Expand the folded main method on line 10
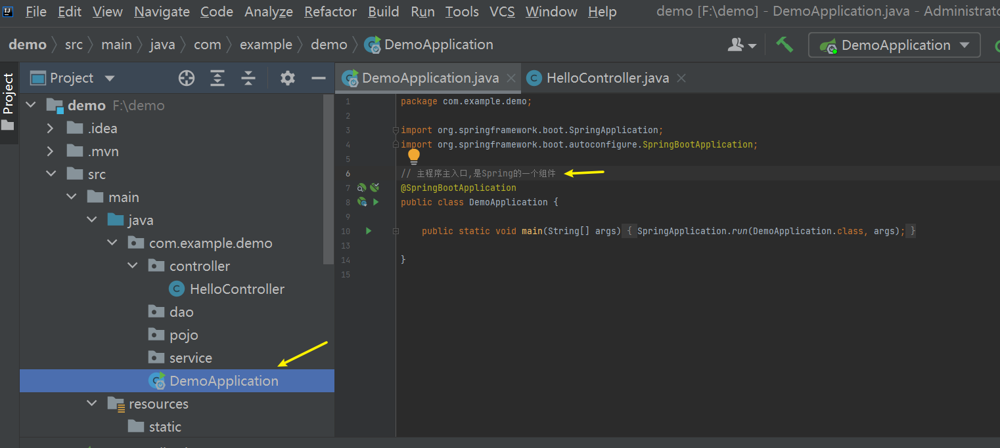Screen dimensions: 1000x448 [x=396, y=232]
